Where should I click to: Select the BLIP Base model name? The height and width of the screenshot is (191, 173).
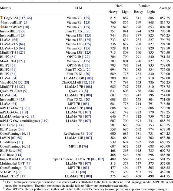tap(8, 151)
